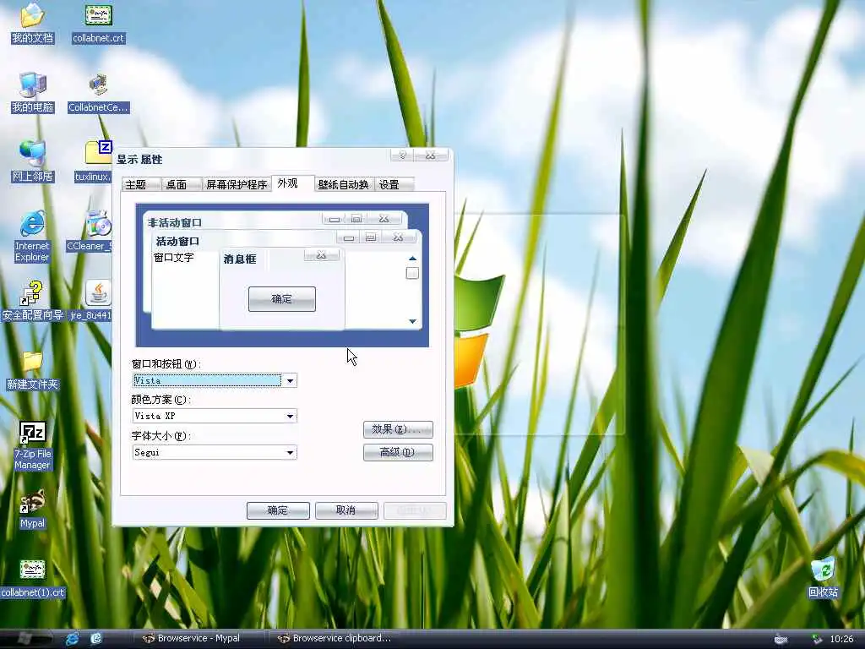Click 窗口文字 in the preview
865x649 pixels.
(x=174, y=258)
